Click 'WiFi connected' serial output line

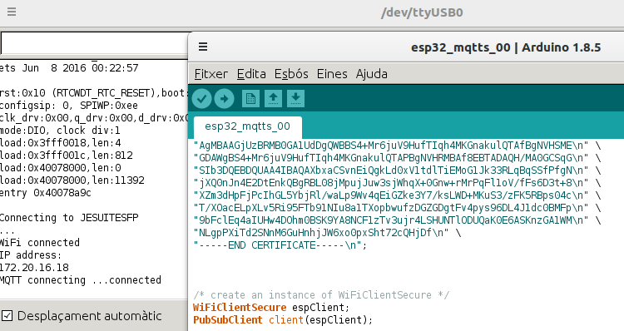(40, 243)
